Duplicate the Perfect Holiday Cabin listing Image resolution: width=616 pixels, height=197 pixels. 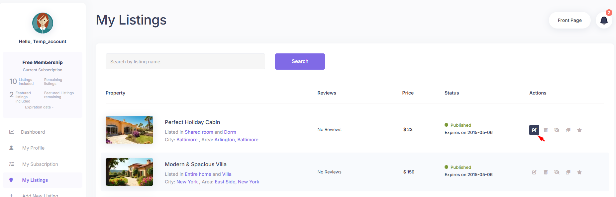568,130
